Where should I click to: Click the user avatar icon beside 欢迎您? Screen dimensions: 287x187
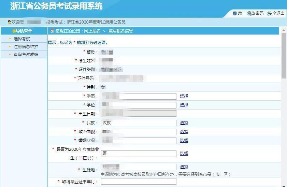pos(9,22)
